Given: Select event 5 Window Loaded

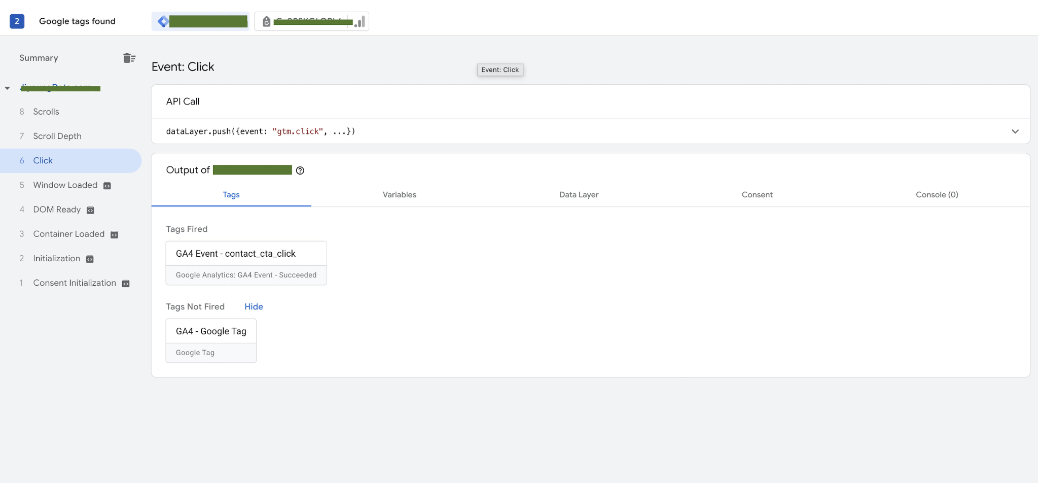Looking at the screenshot, I should pos(70,185).
